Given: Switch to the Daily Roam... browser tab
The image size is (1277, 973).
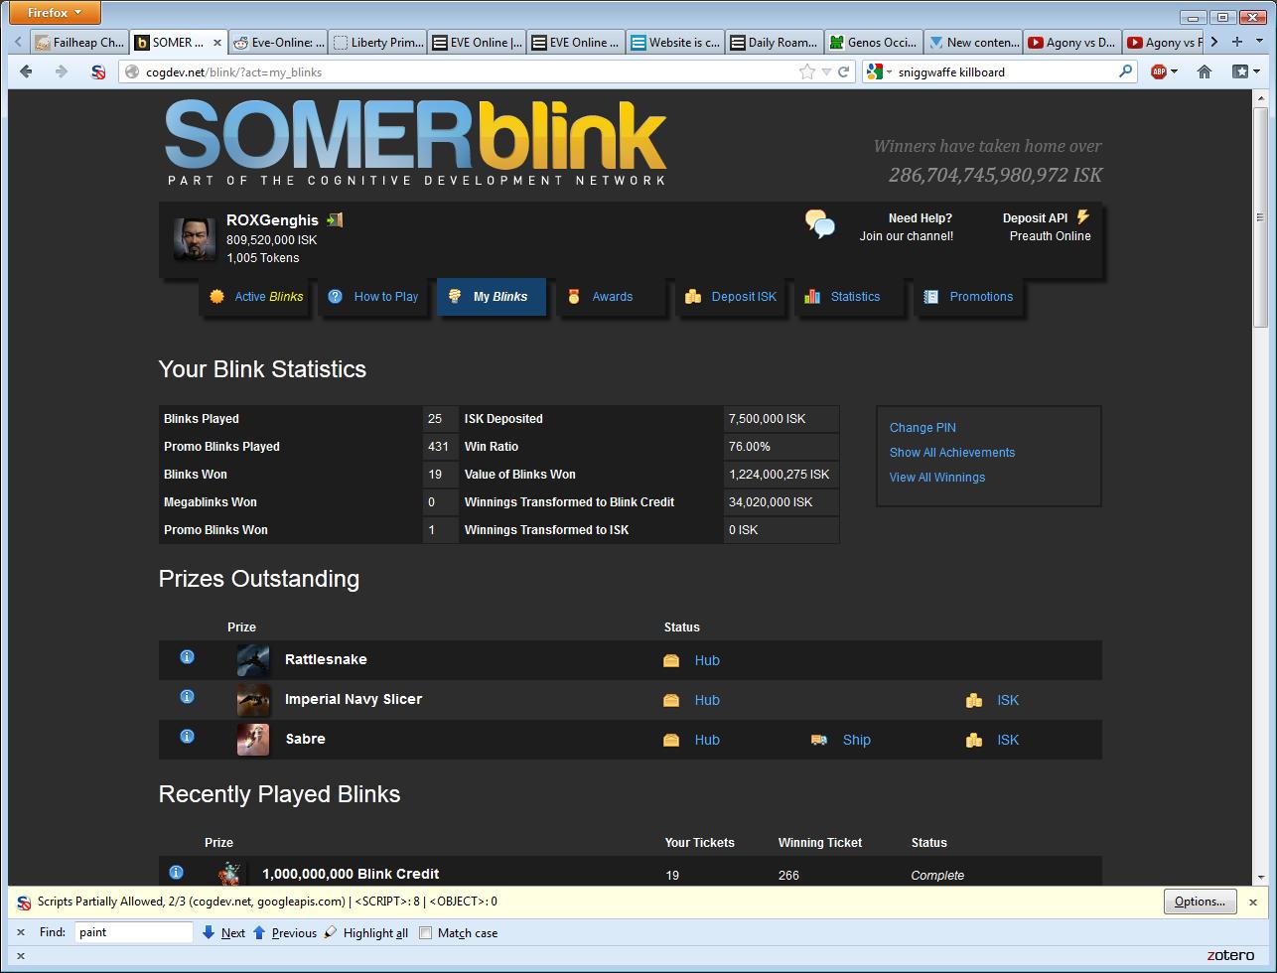Looking at the screenshot, I should pos(776,42).
